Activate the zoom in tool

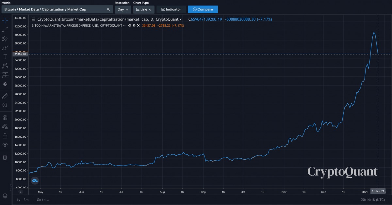(x=5, y=105)
